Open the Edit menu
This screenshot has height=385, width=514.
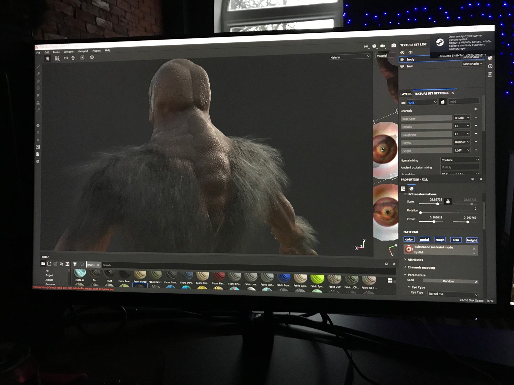pyautogui.click(x=47, y=52)
